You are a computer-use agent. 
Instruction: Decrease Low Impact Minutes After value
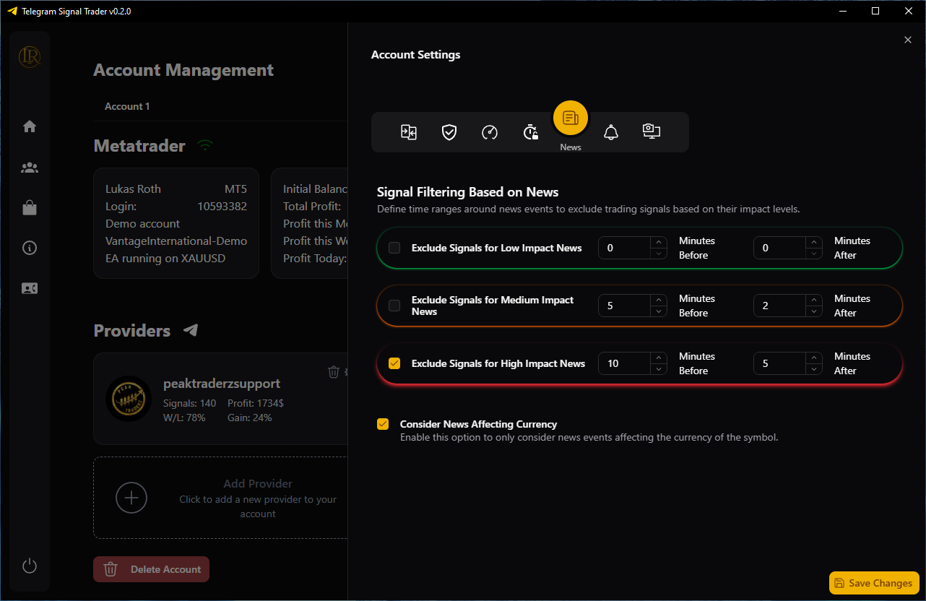tap(814, 253)
